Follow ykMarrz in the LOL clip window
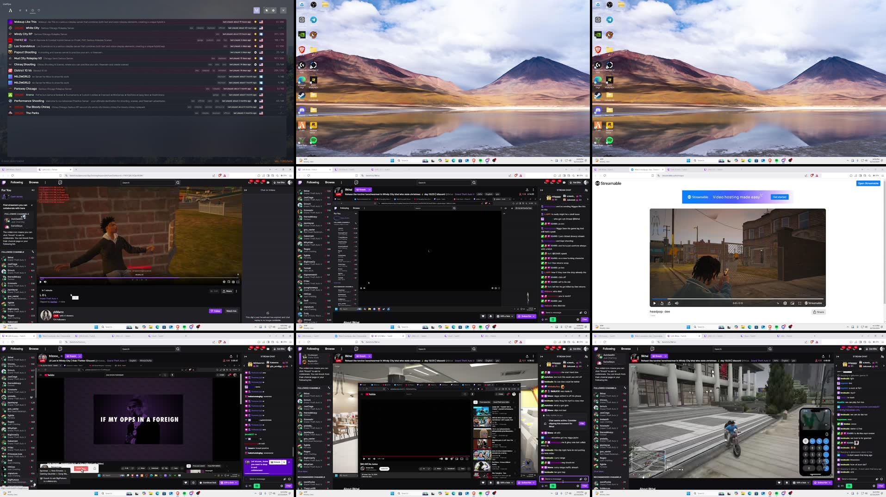The height and width of the screenshot is (497, 886). coord(215,311)
